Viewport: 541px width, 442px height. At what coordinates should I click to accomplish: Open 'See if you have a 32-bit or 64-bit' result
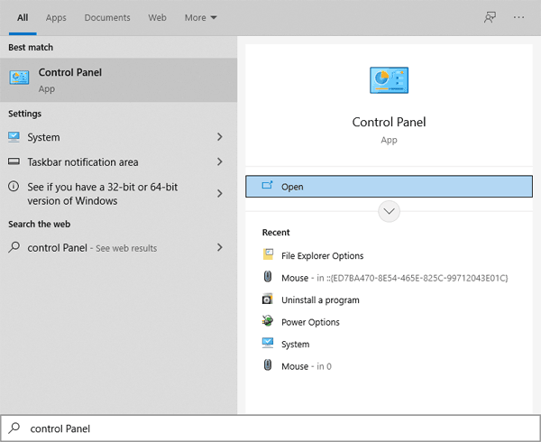(x=118, y=194)
